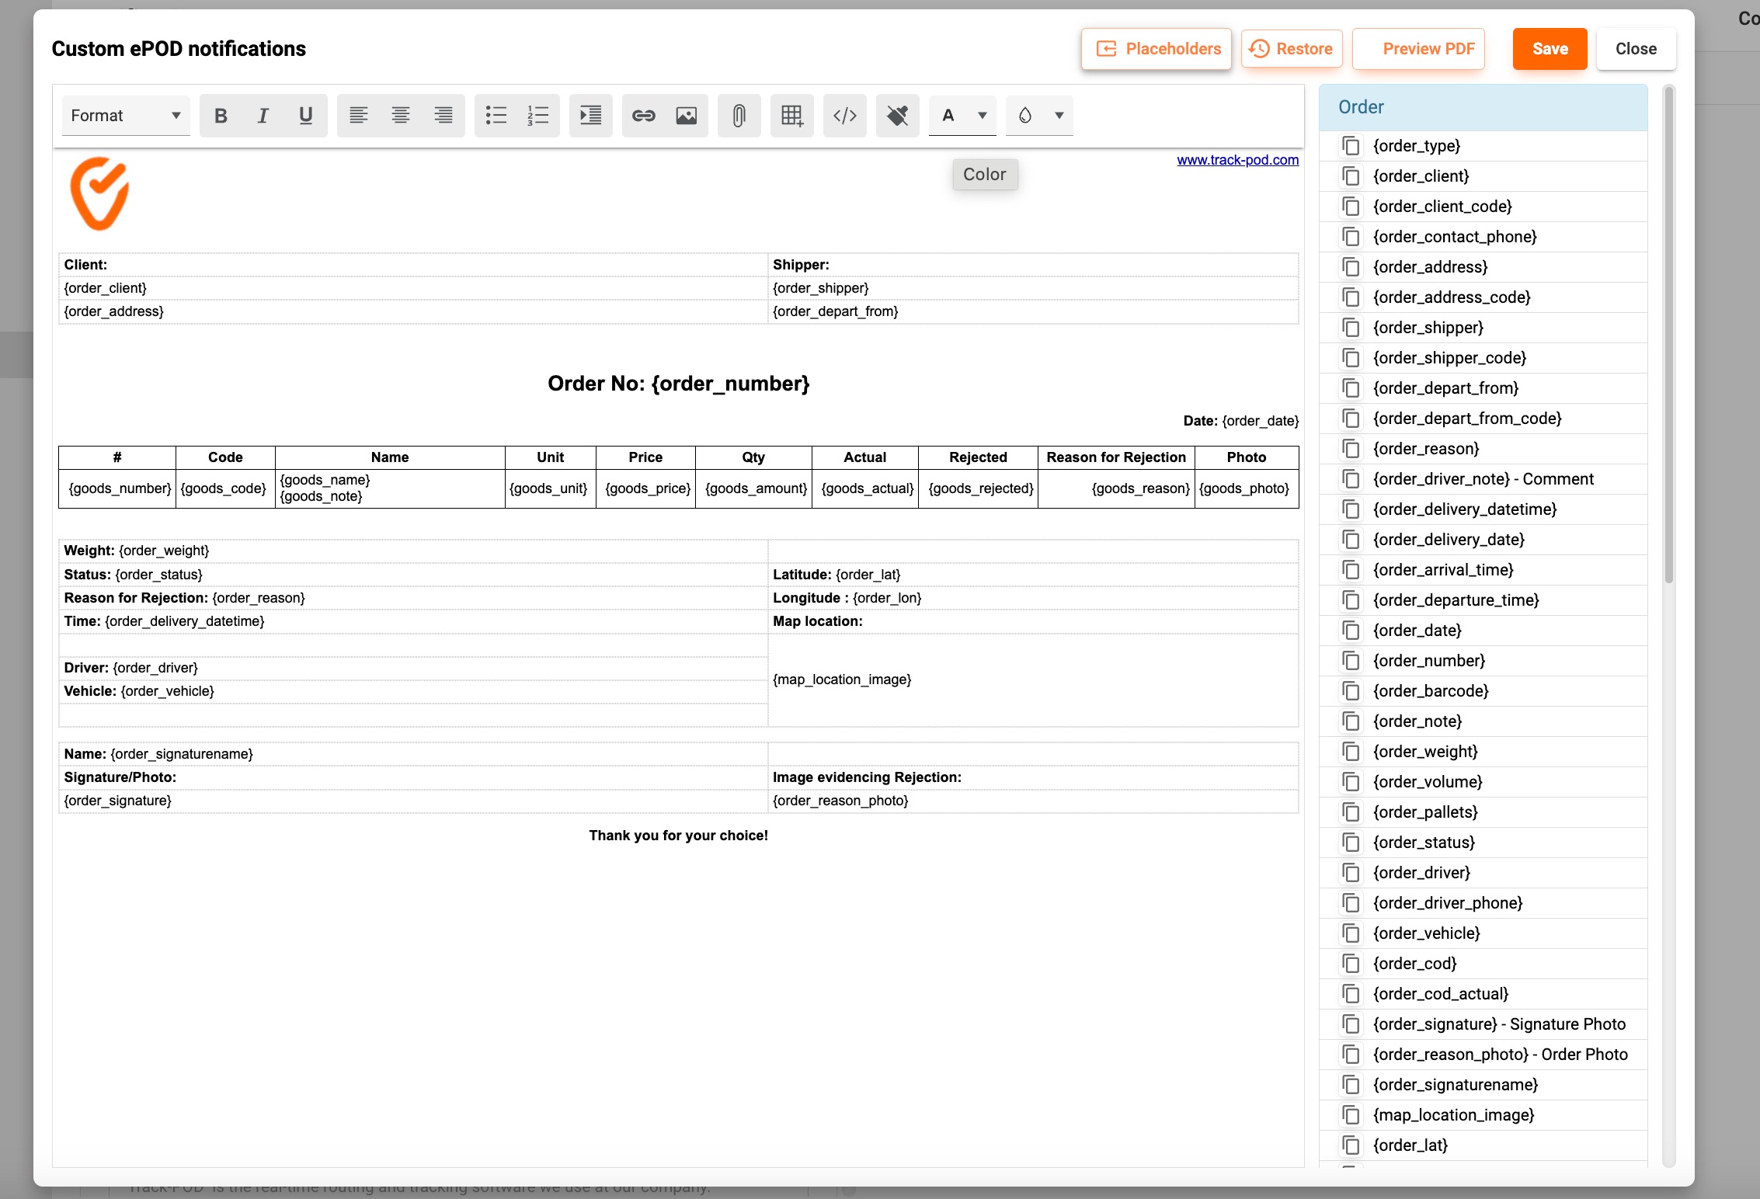Click the Preview PDF button

(x=1418, y=49)
